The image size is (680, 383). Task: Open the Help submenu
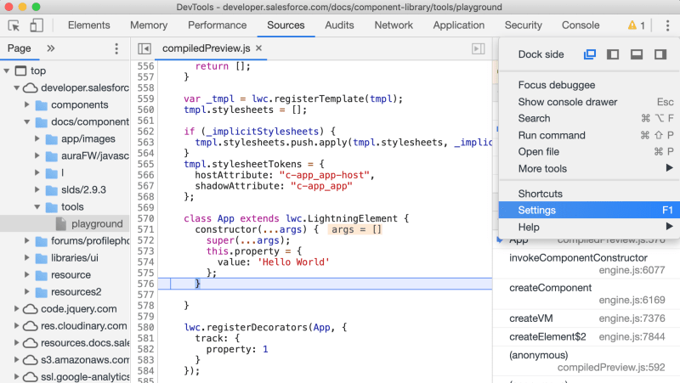coord(589,227)
